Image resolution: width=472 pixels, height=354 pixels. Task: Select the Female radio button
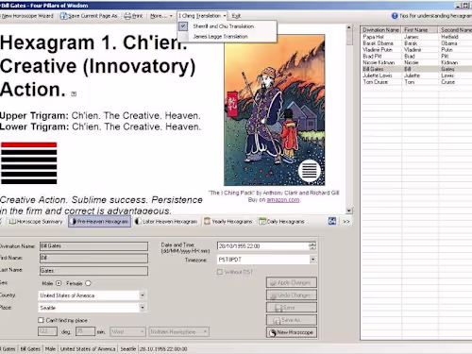(88, 283)
